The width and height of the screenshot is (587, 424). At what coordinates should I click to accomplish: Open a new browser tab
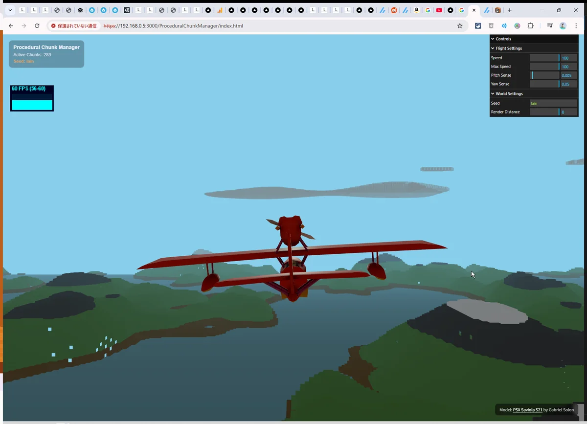(509, 10)
